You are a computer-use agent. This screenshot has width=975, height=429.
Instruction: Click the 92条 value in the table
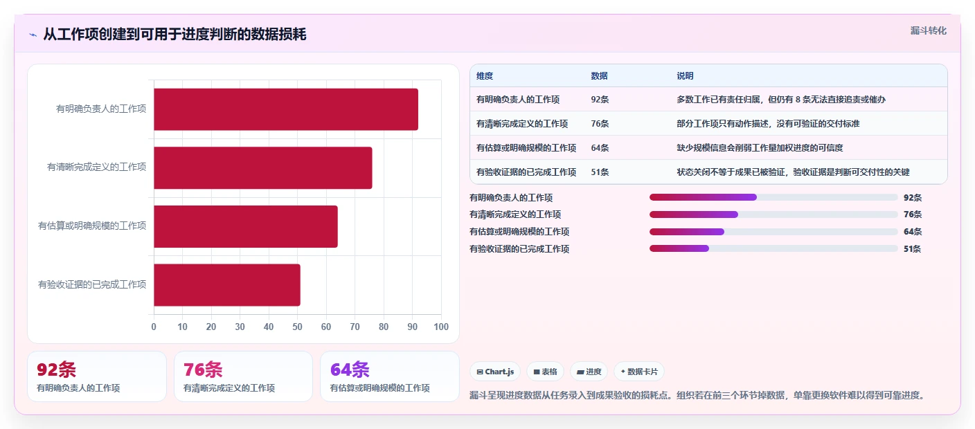click(x=600, y=100)
